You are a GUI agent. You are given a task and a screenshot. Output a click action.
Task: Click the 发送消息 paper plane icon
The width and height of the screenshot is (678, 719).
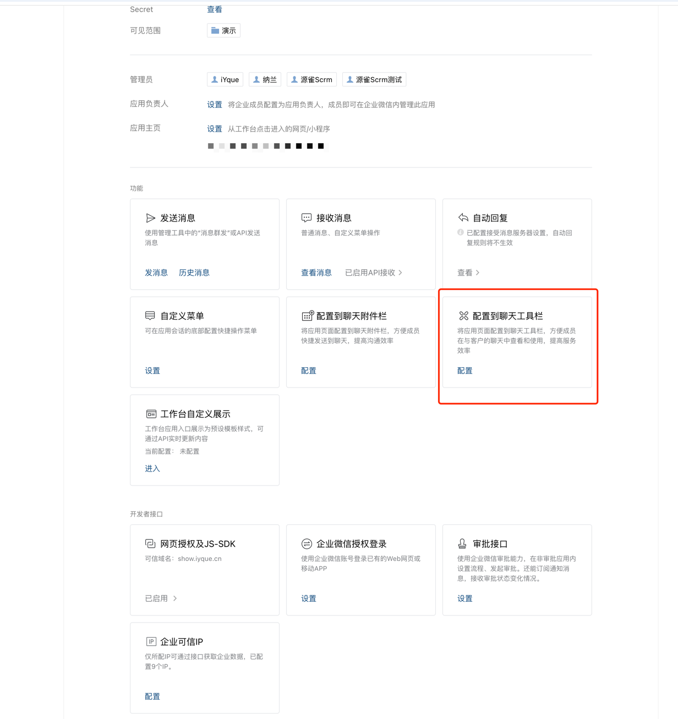click(x=150, y=218)
